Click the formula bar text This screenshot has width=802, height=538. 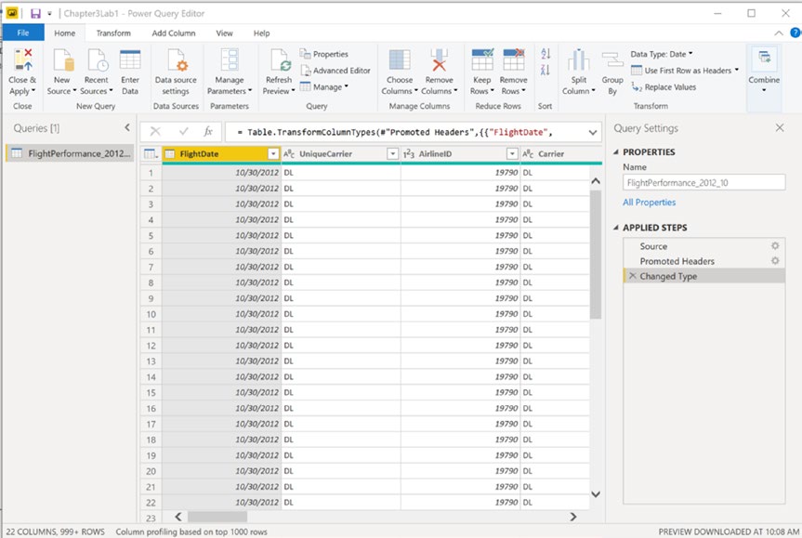coord(394,133)
